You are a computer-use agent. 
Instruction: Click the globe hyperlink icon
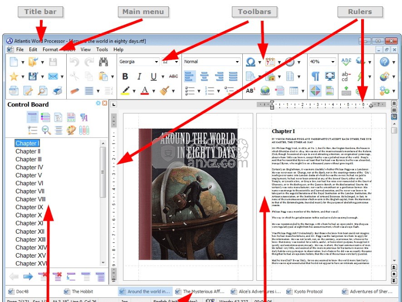tap(265, 91)
